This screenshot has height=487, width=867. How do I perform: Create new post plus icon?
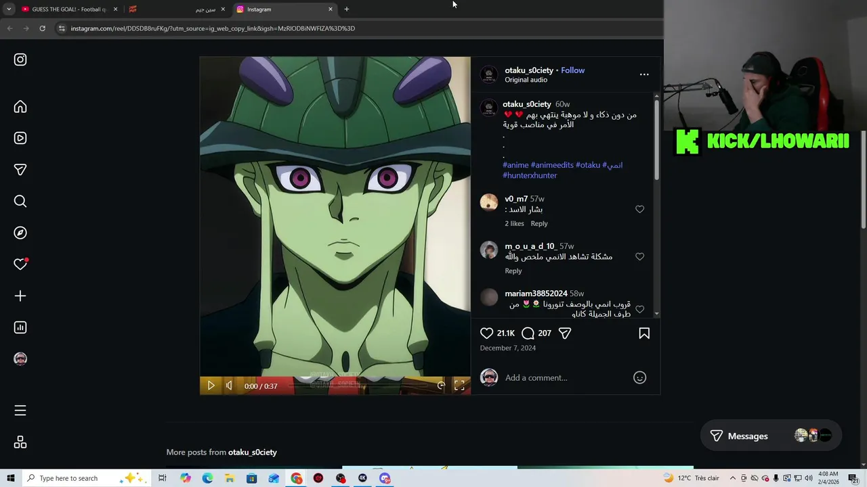(x=20, y=296)
